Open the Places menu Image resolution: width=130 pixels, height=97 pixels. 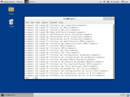19,2
